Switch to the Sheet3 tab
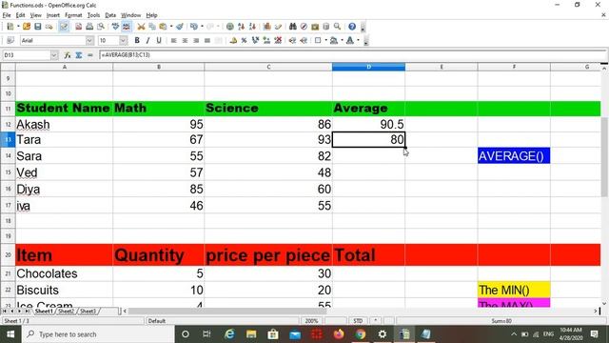 88,312
